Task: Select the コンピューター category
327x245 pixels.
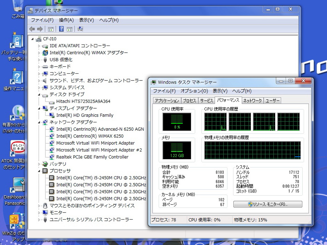Action: point(64,73)
